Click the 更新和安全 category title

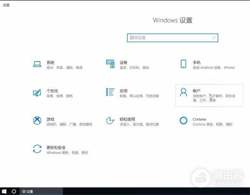pos(56,147)
